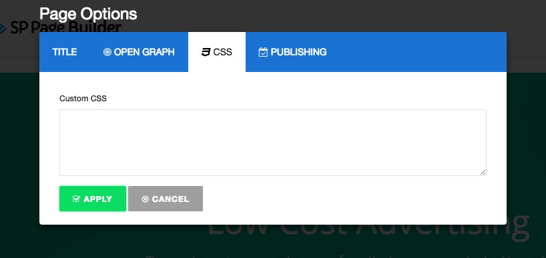Focus the Custom CSS text area

click(x=272, y=143)
